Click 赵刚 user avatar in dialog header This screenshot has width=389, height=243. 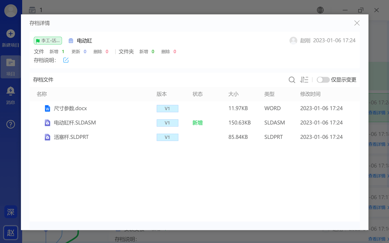293,40
